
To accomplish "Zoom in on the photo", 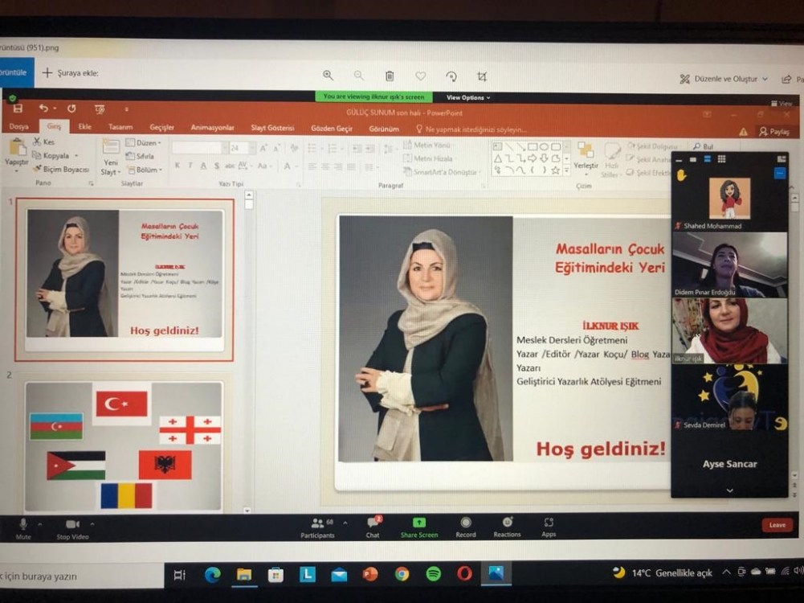I will point(328,76).
